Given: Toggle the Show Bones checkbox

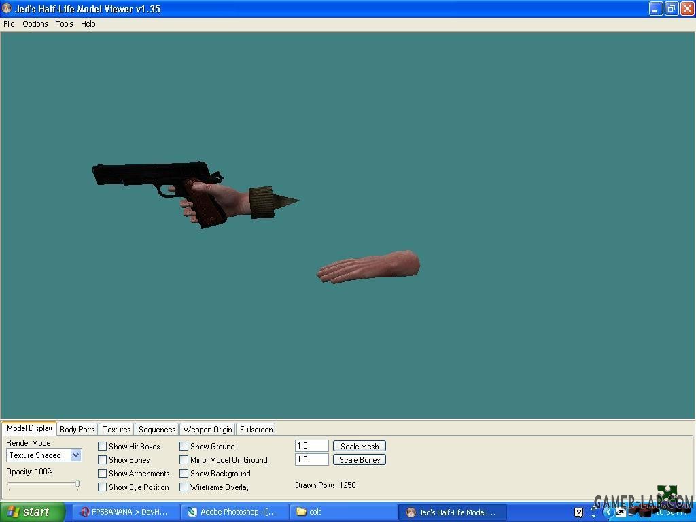Looking at the screenshot, I should (103, 460).
